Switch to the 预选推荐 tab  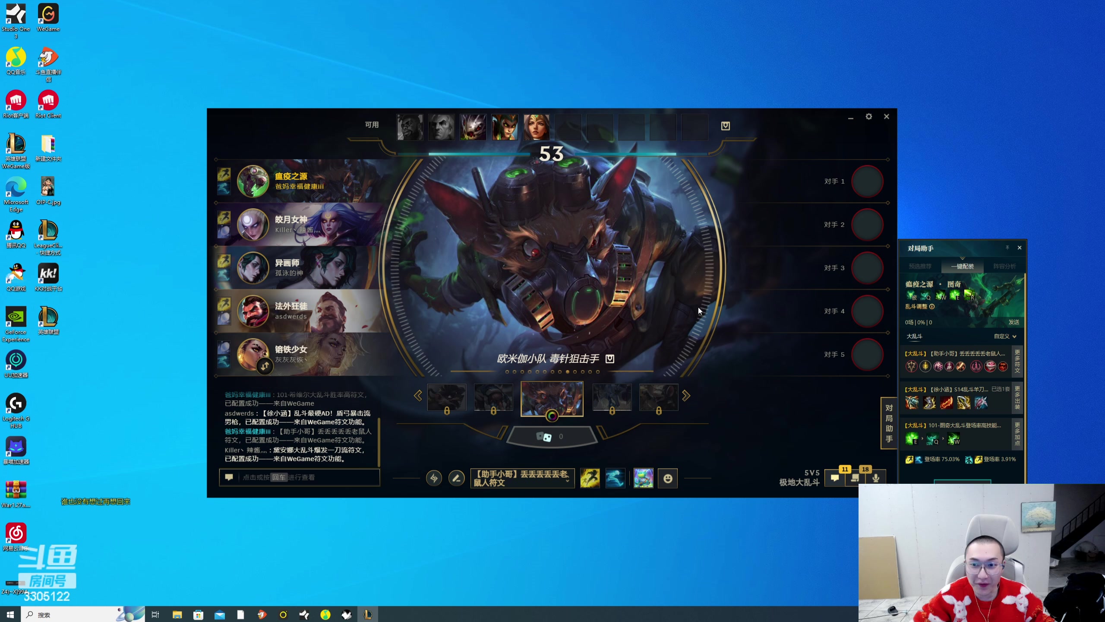pyautogui.click(x=920, y=266)
